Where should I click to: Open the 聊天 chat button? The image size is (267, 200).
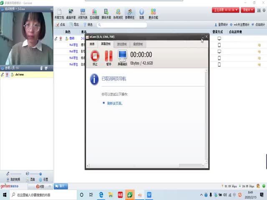coord(61,186)
